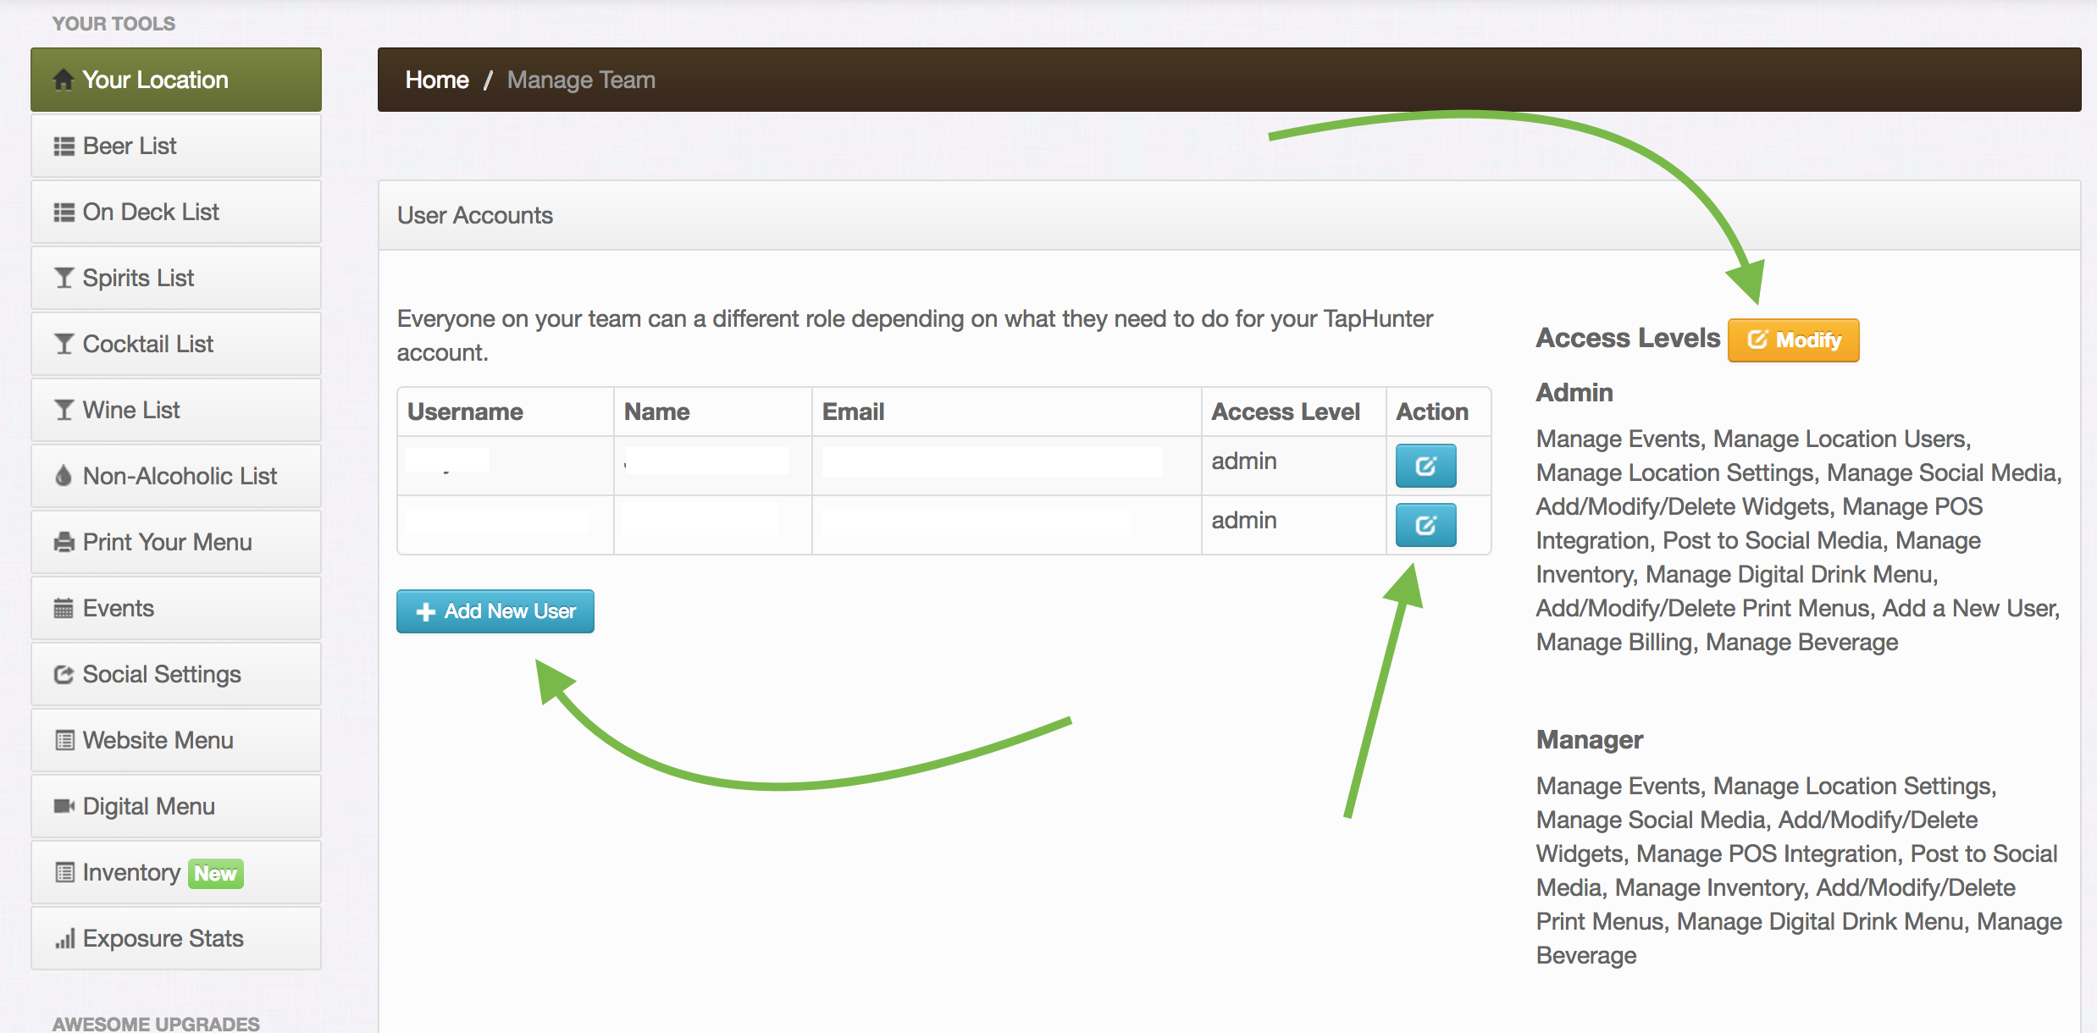Click the first row's admin access level

(x=1243, y=461)
